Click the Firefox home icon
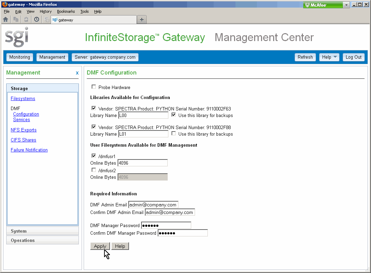Image resolution: width=371 pixels, height=273 pixels. pos(6,20)
